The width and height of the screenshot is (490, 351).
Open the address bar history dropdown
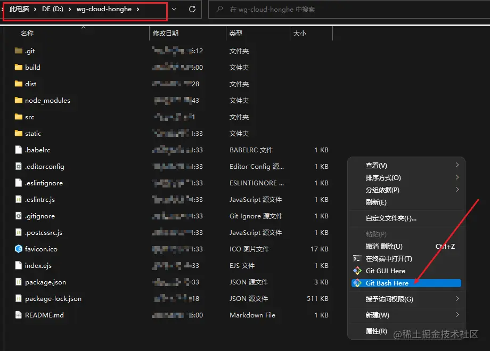[x=174, y=9]
